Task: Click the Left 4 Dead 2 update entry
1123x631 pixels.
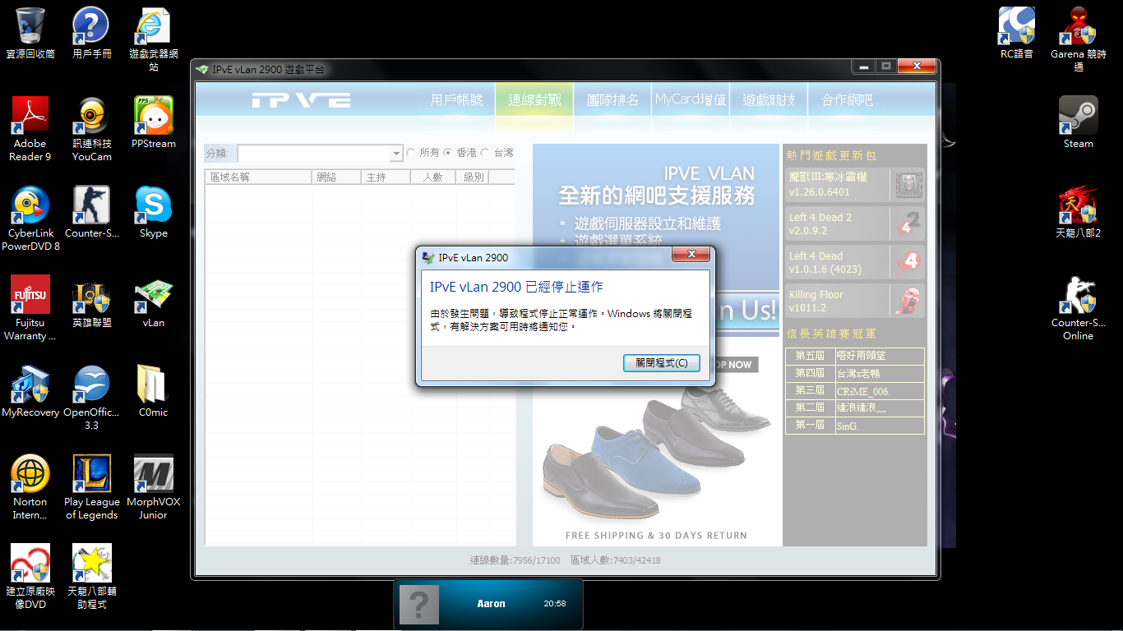Action: pyautogui.click(x=854, y=223)
